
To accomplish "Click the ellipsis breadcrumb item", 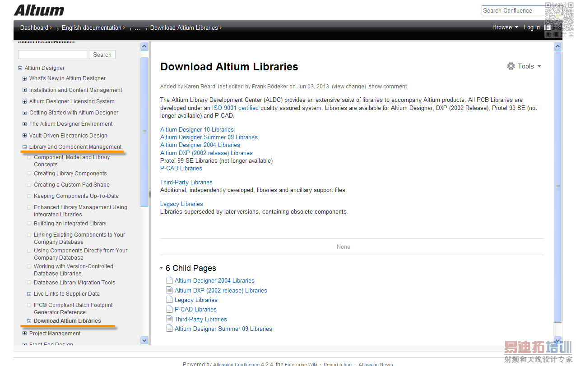I will 137,28.
